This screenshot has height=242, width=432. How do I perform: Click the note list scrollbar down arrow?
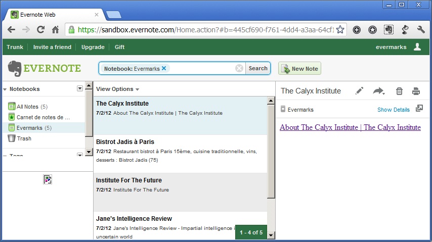(271, 235)
